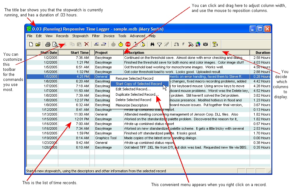Click the red X delete toolbar icon
295x193 pixels.
(x=86, y=45)
